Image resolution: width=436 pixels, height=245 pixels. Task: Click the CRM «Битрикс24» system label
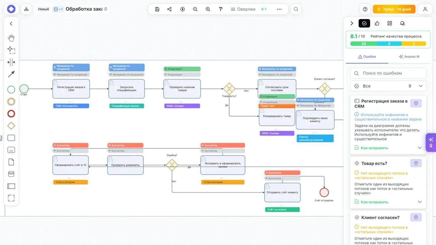[71, 106]
